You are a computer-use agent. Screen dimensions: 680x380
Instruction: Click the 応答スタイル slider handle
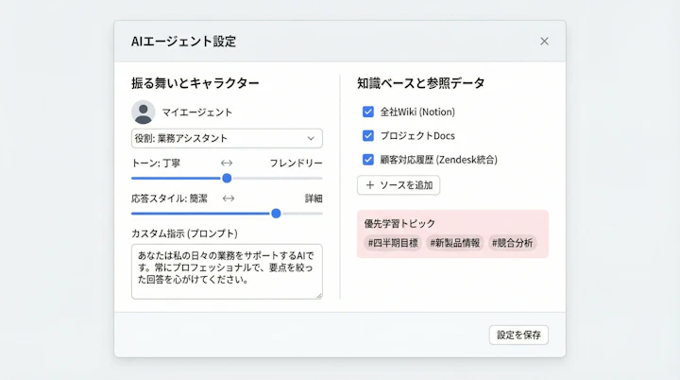click(276, 214)
